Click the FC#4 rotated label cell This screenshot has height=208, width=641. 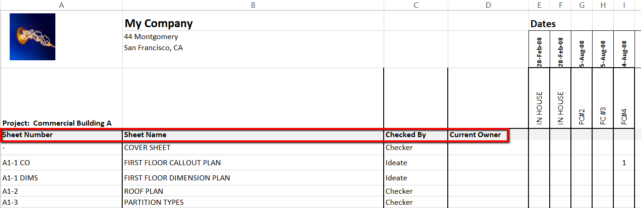pyautogui.click(x=624, y=116)
